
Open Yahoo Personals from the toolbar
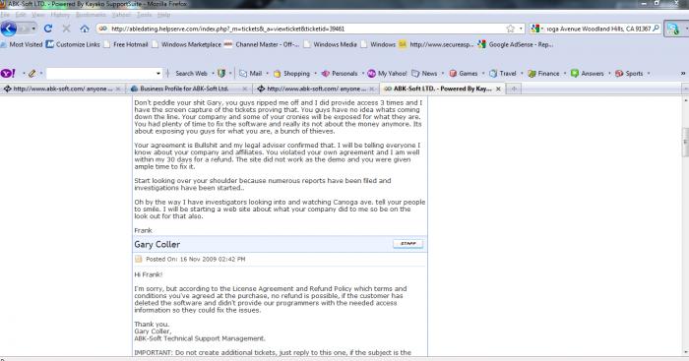tap(340, 74)
